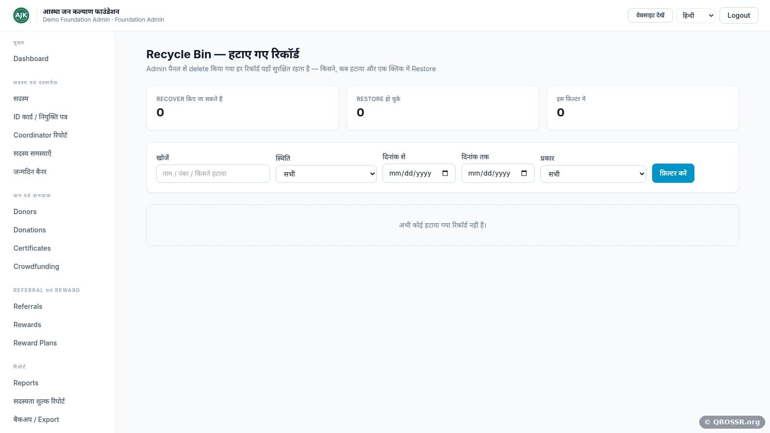Select Certificates in the sidebar
This screenshot has height=433, width=770.
[32, 248]
